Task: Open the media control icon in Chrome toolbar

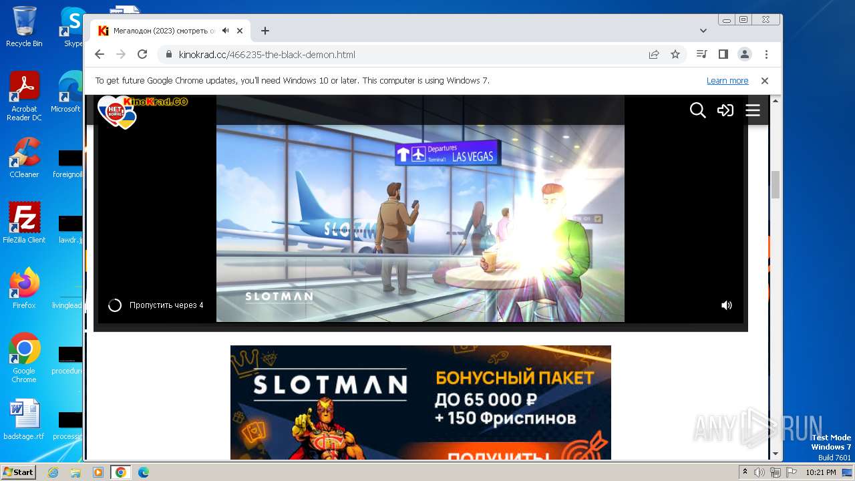Action: tap(701, 55)
